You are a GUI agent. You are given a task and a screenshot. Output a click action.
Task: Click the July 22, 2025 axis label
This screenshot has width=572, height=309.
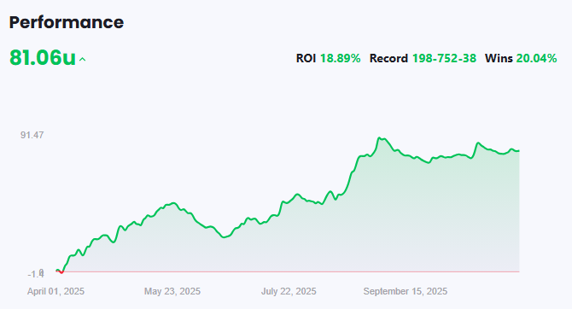289,291
